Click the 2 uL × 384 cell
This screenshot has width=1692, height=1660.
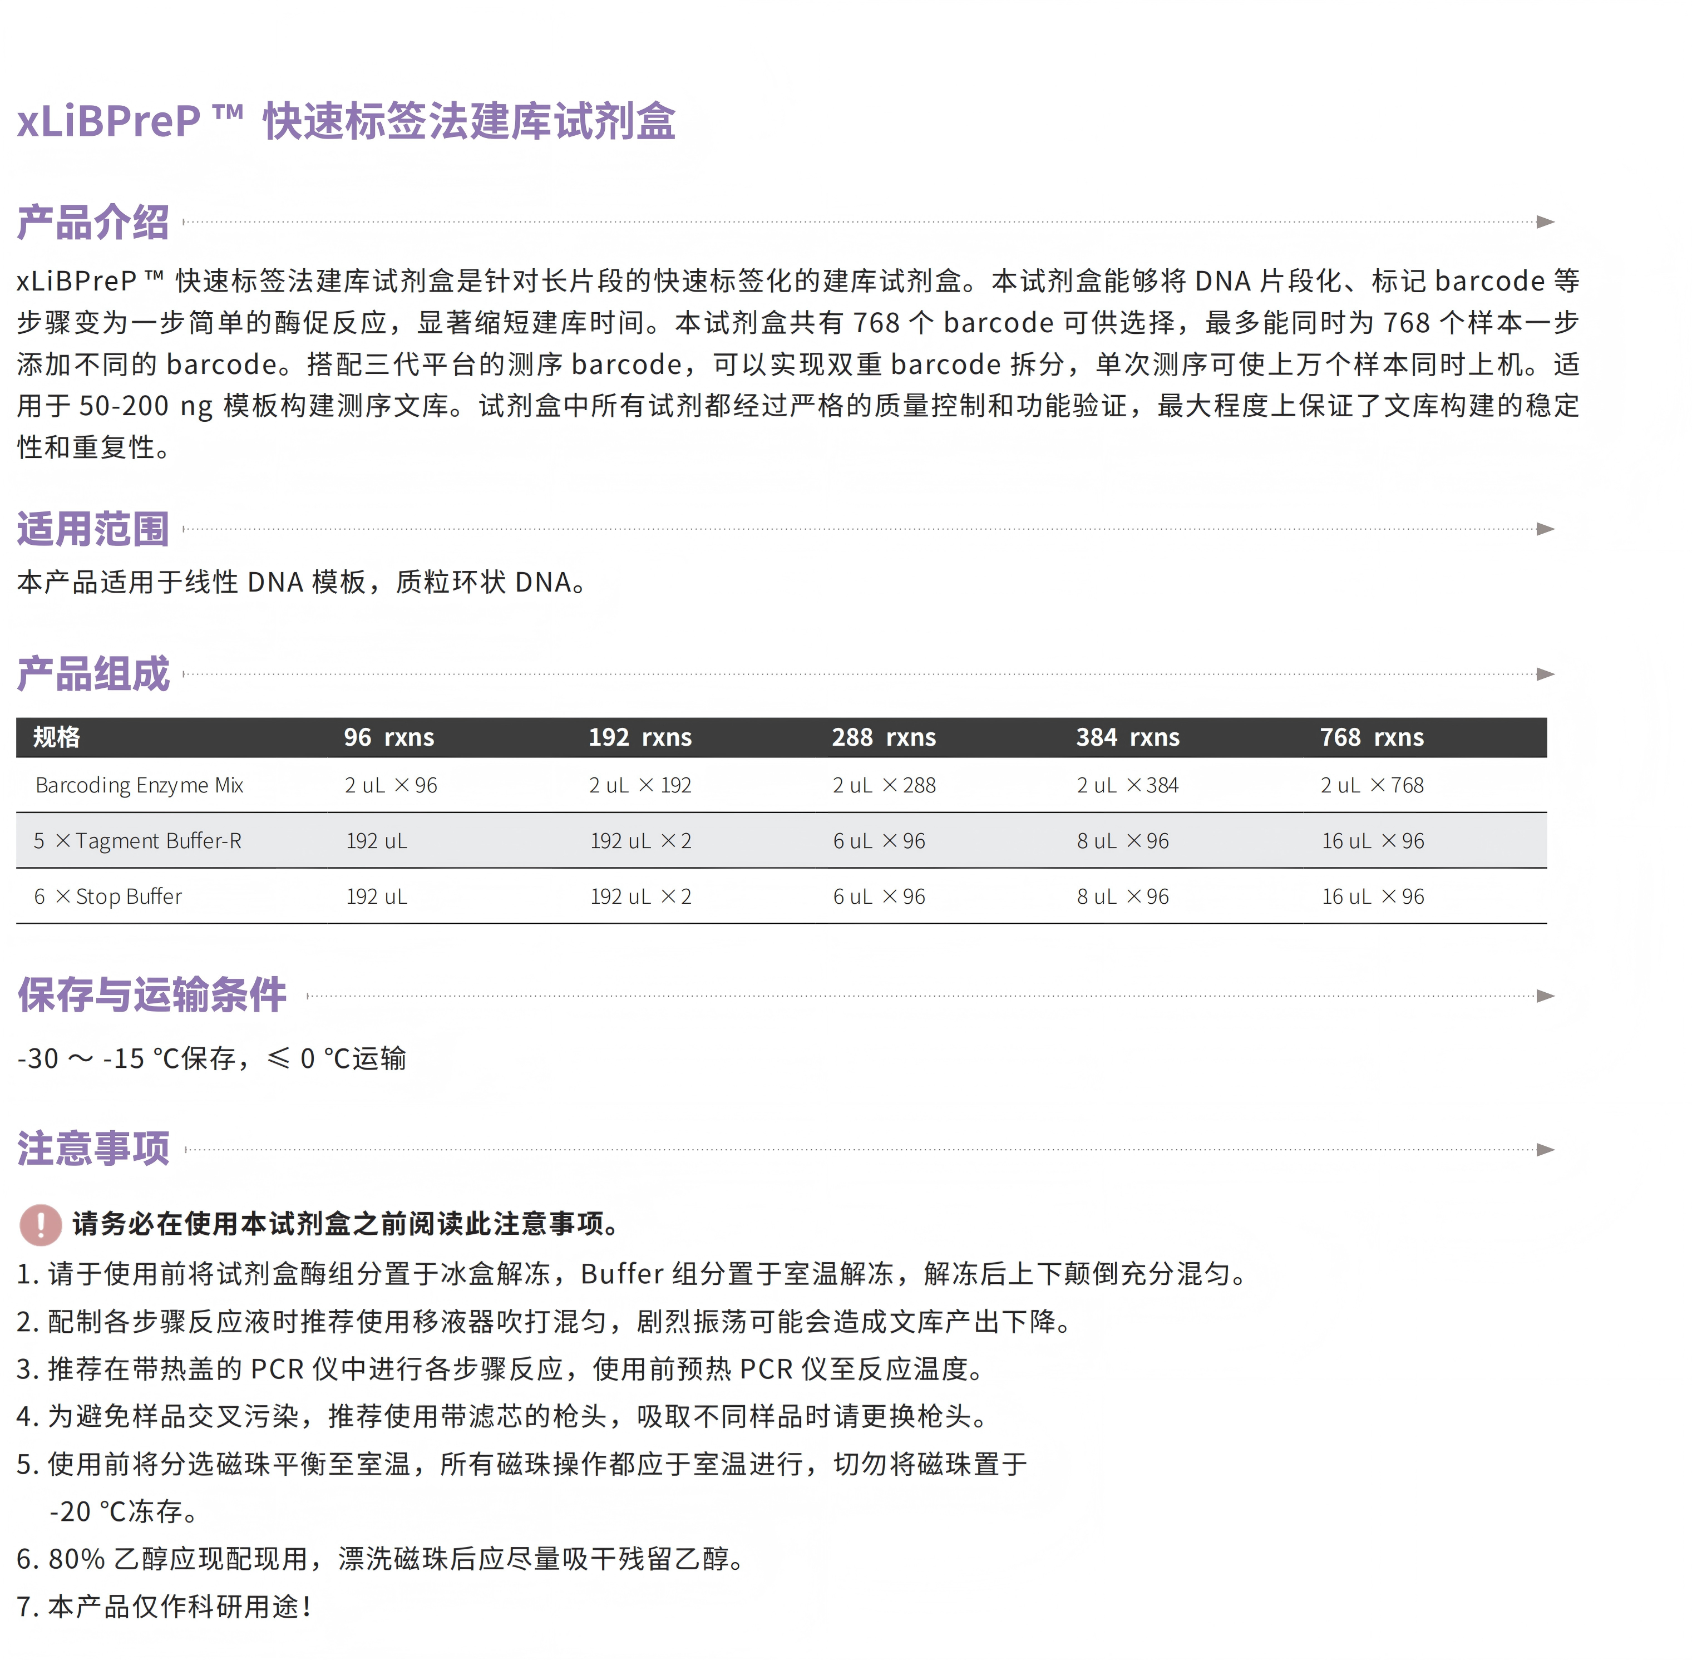pyautogui.click(x=1127, y=786)
